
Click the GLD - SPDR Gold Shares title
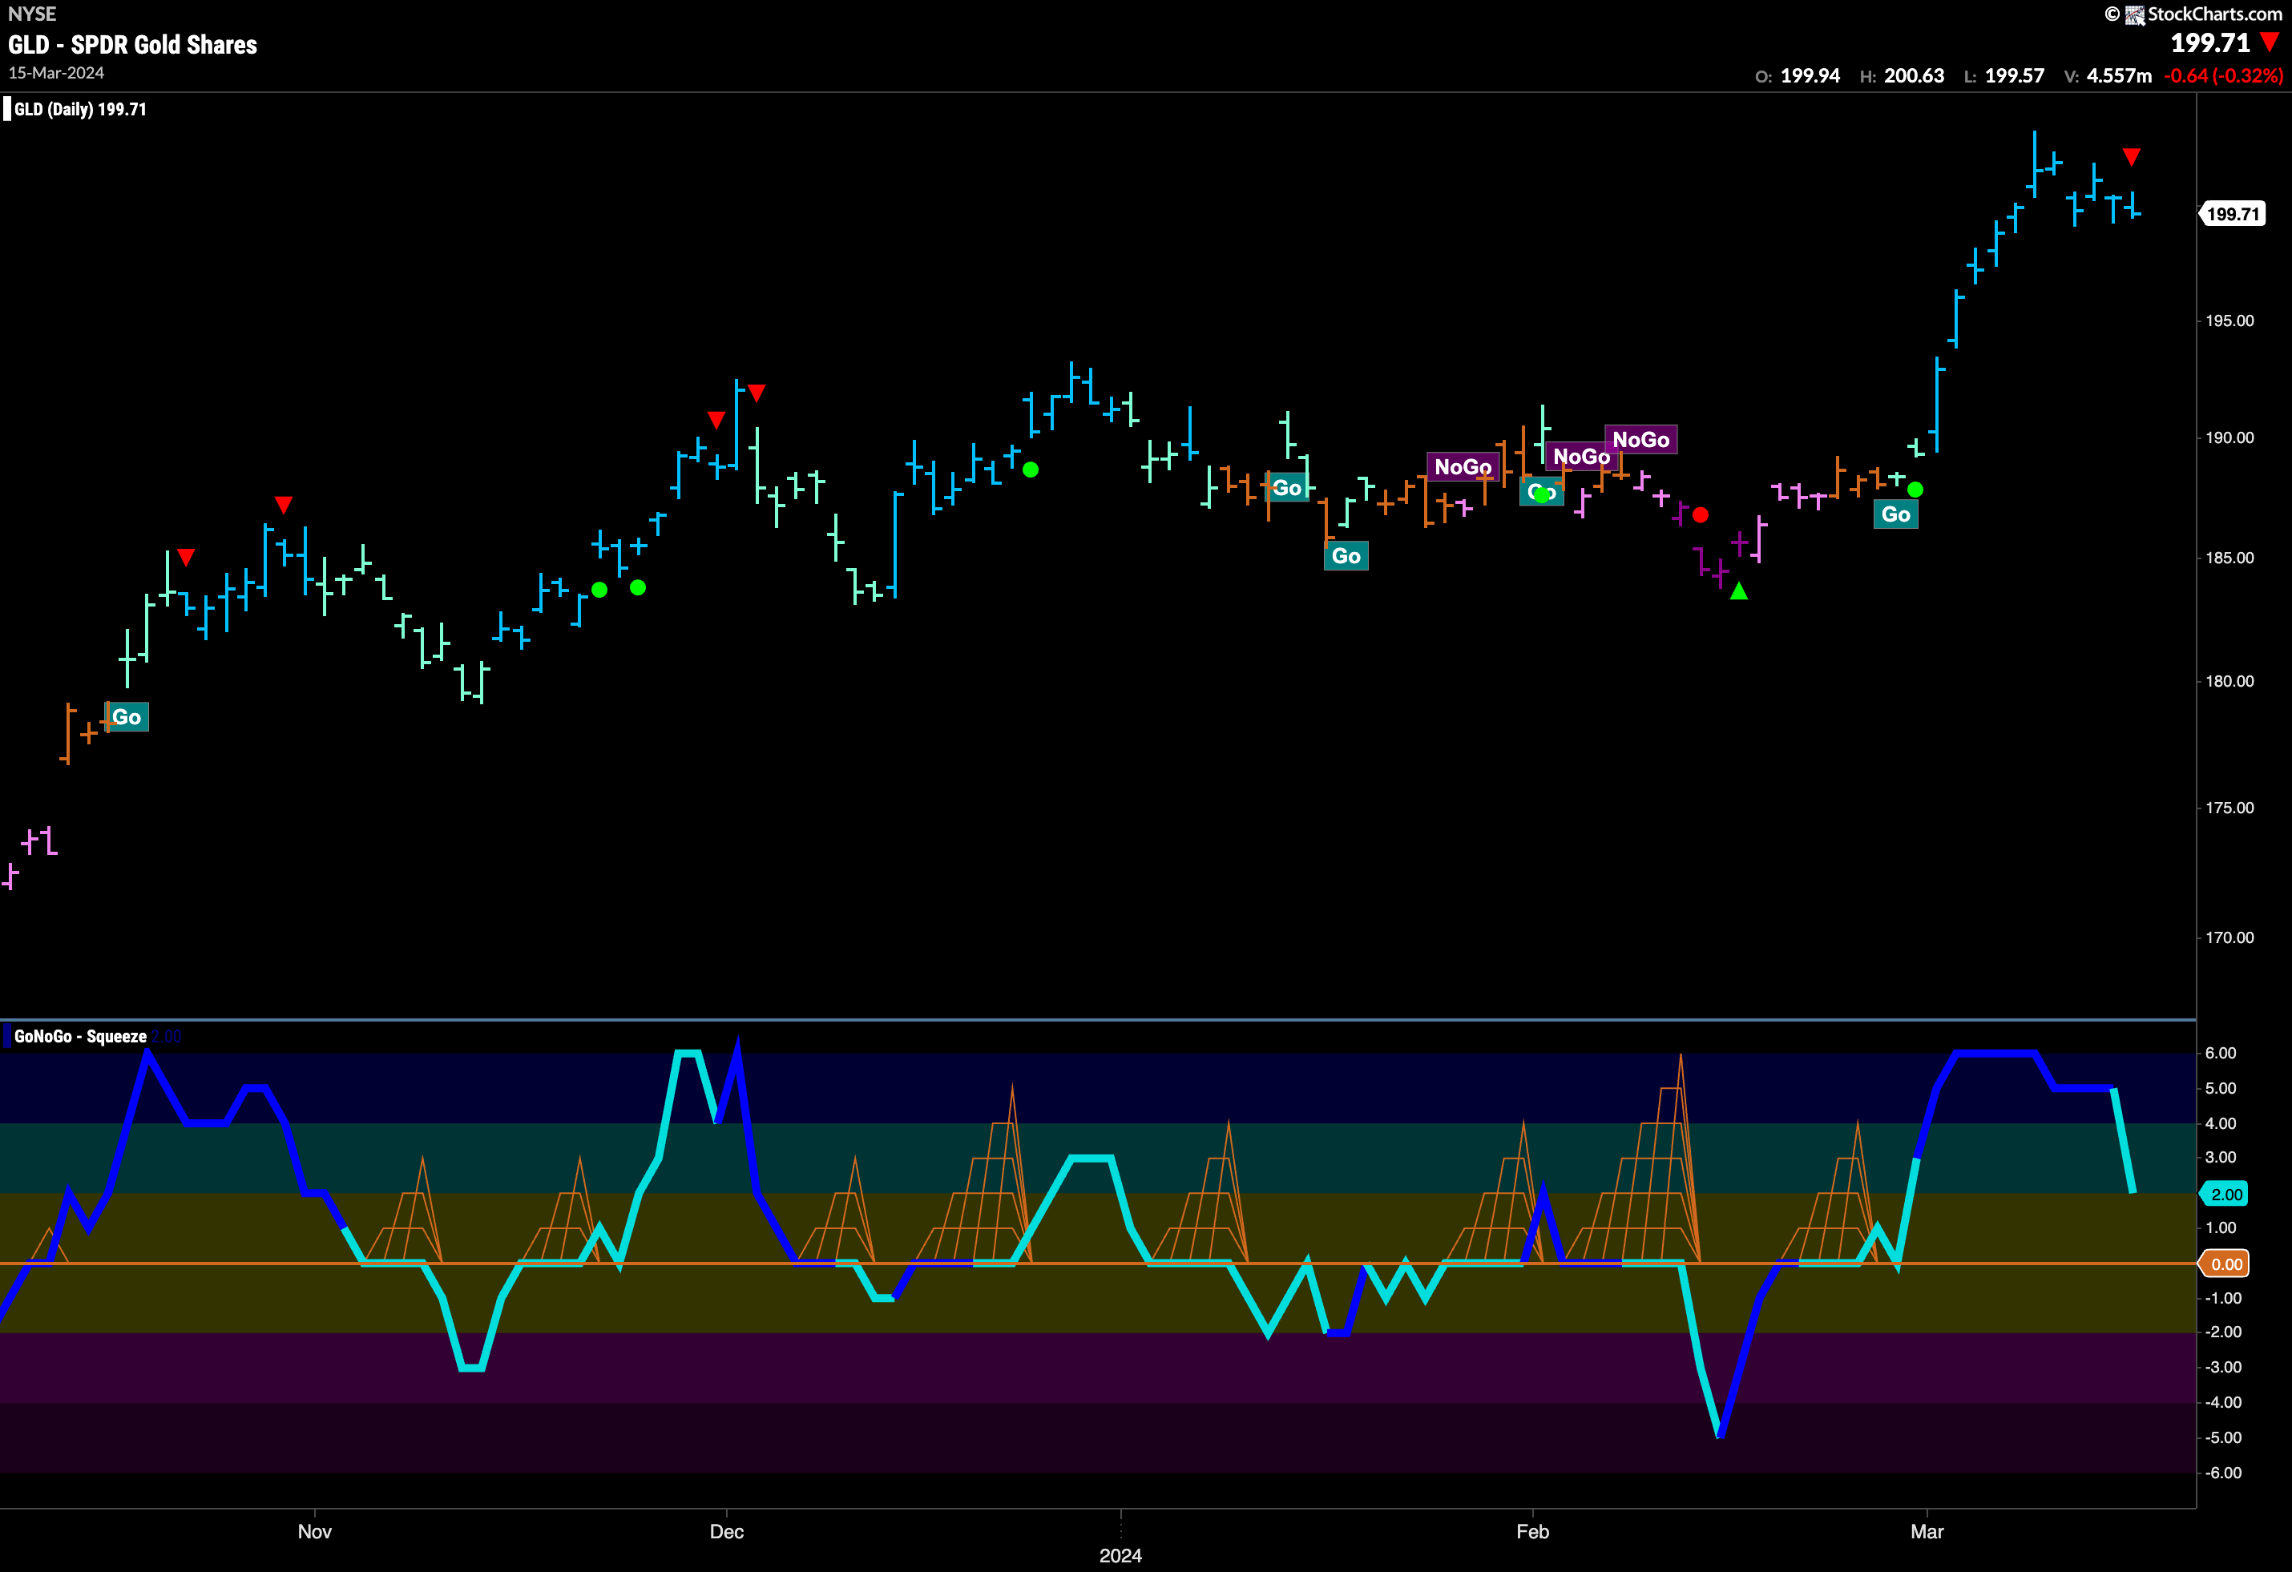pyautogui.click(x=132, y=44)
